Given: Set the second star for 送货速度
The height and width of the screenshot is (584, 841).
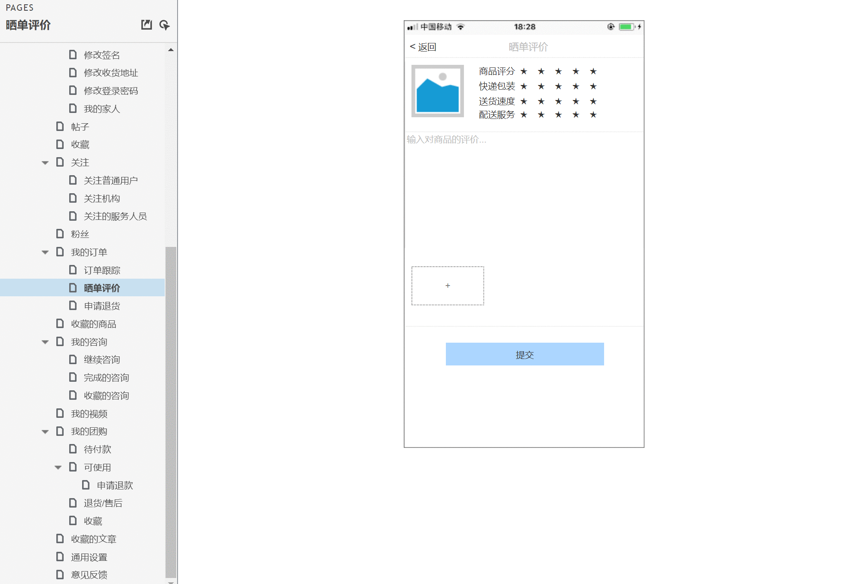Looking at the screenshot, I should click(x=541, y=101).
